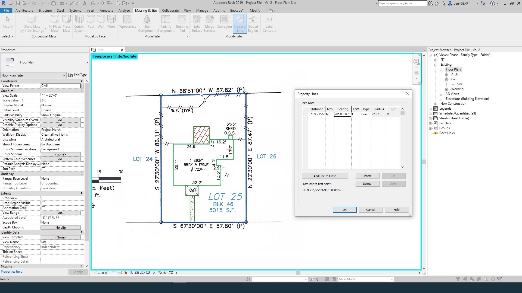Select the Annotate ribbon tab
The image size is (522, 293).
click(x=107, y=10)
